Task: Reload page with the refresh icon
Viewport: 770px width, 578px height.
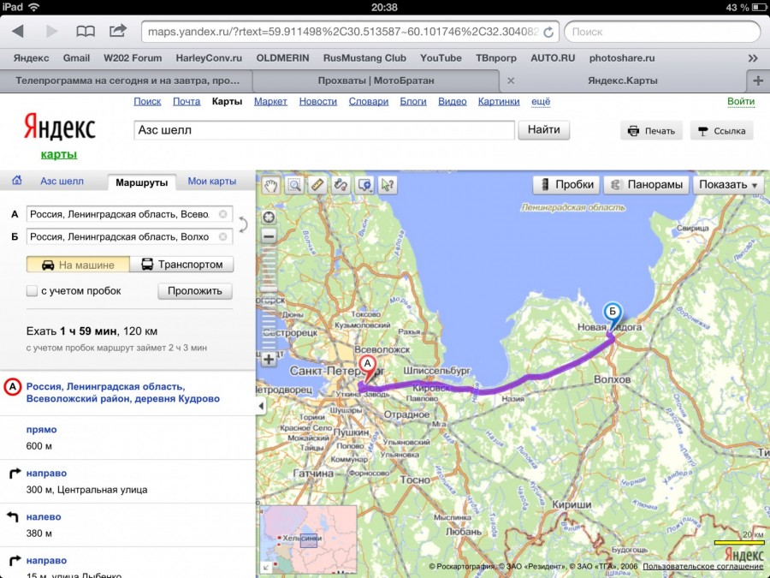Action: click(x=548, y=32)
